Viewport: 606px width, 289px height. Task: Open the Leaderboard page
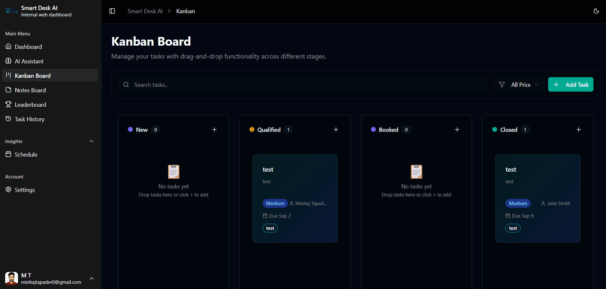tap(50, 104)
